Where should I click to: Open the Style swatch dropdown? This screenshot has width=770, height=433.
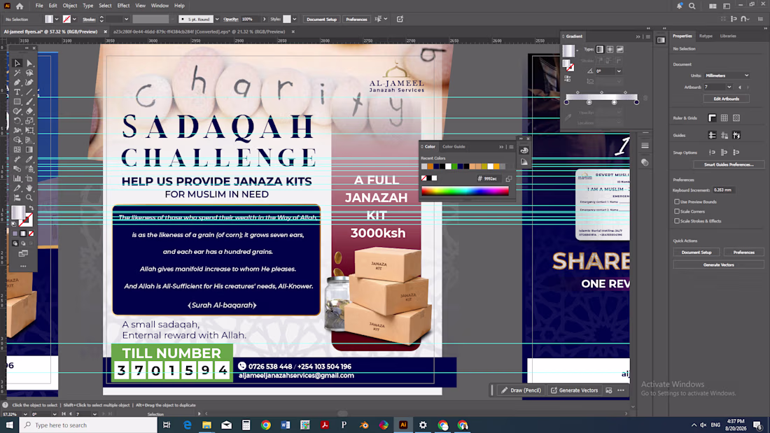pyautogui.click(x=295, y=19)
